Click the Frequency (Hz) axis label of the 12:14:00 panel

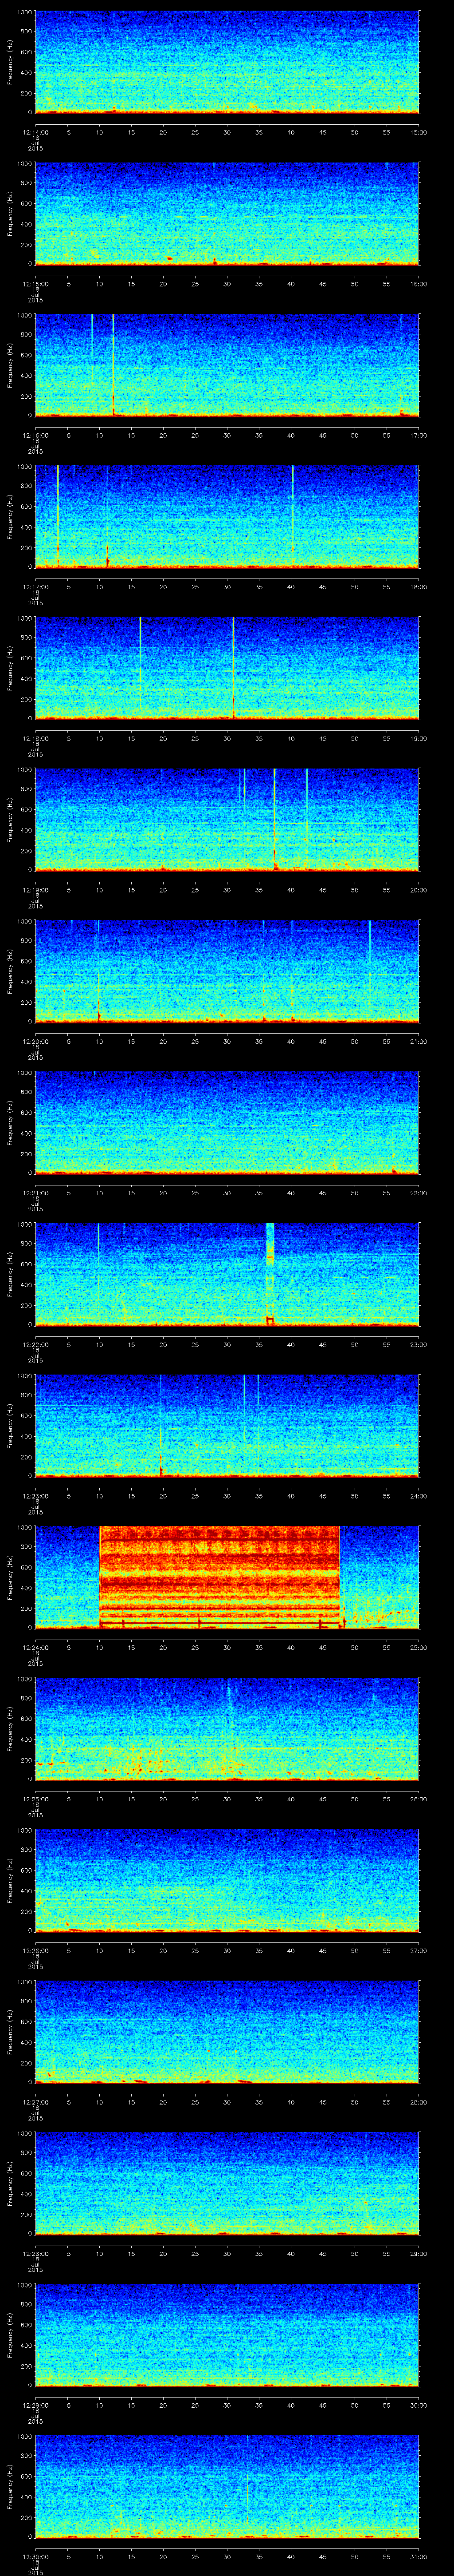[10, 62]
